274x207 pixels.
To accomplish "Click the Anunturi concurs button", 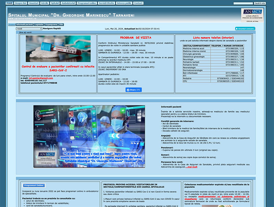I will click(245, 29).
